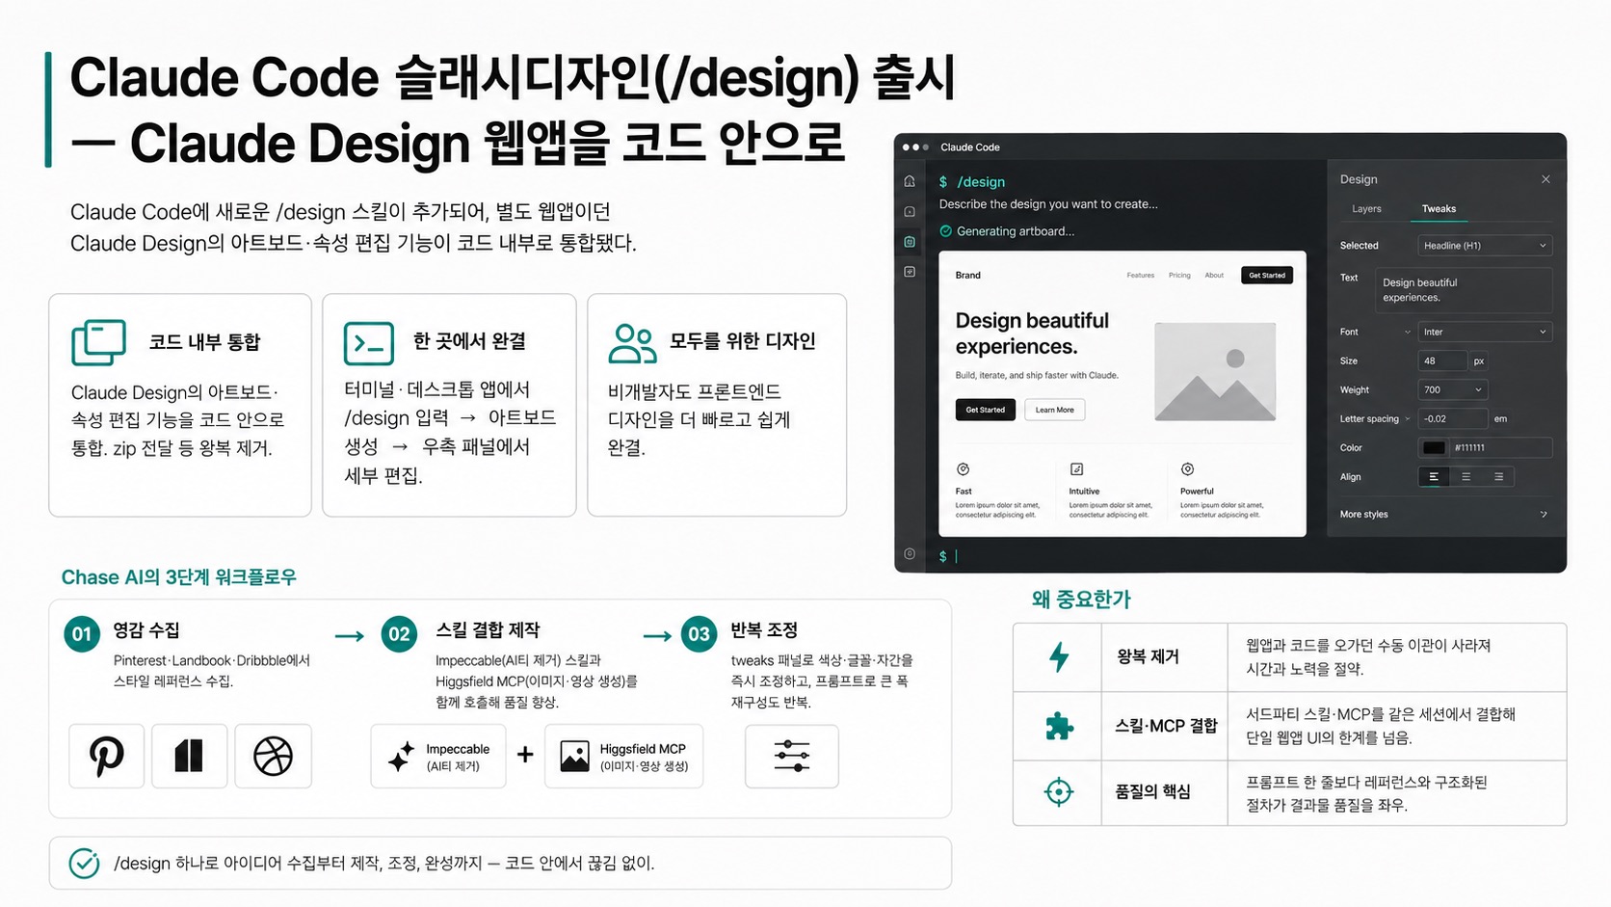Click the 02 step circle for 스킬 결합 제작

point(399,634)
